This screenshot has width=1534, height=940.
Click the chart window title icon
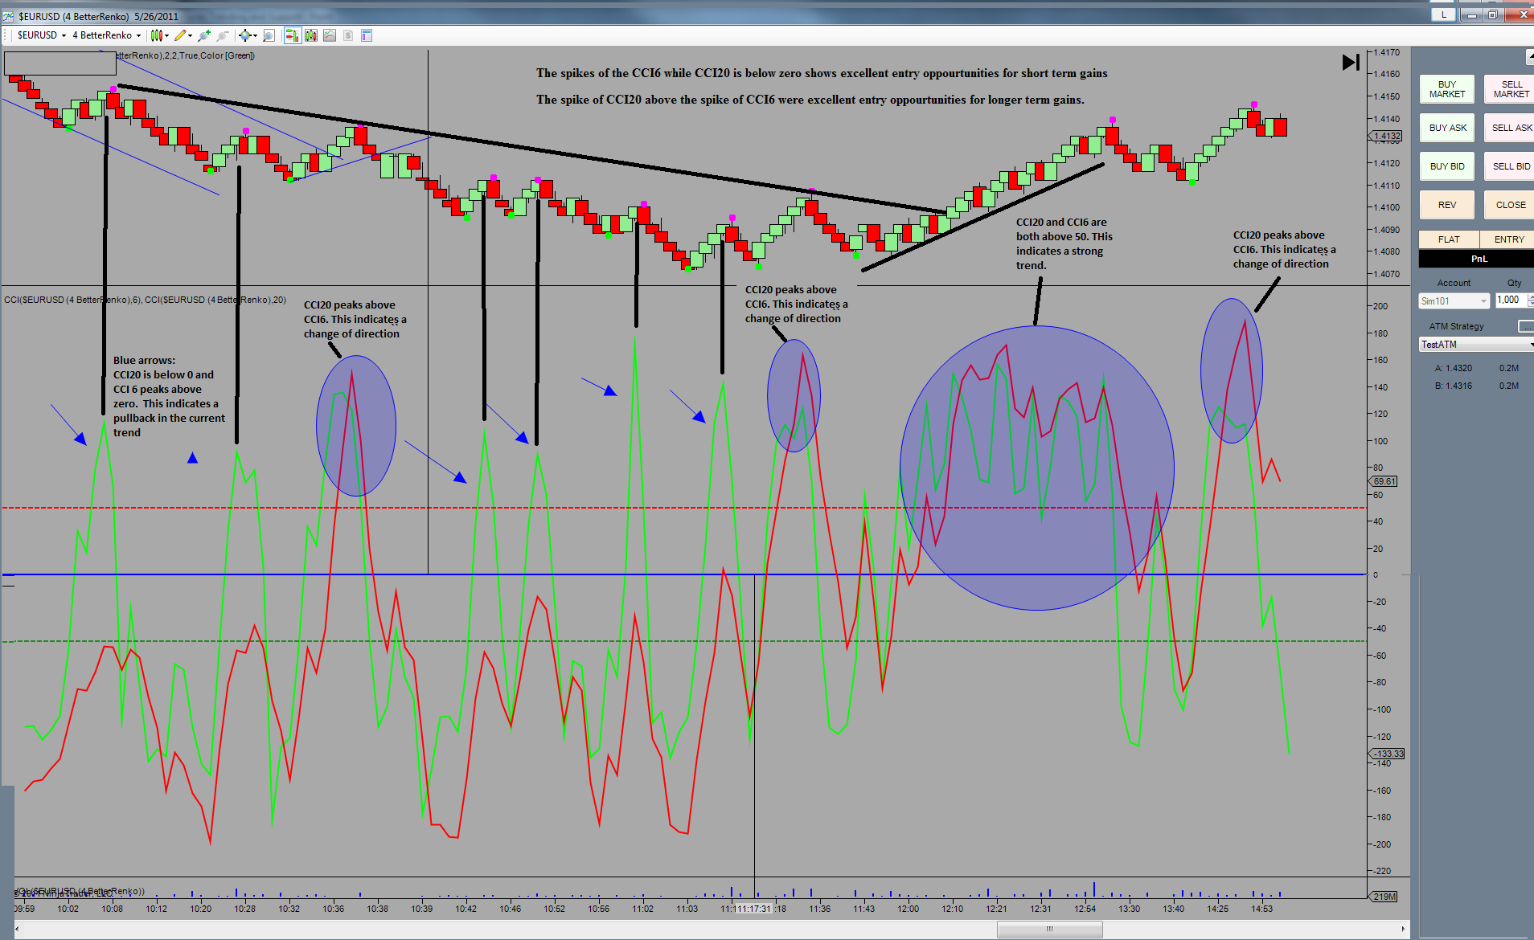click(x=8, y=16)
